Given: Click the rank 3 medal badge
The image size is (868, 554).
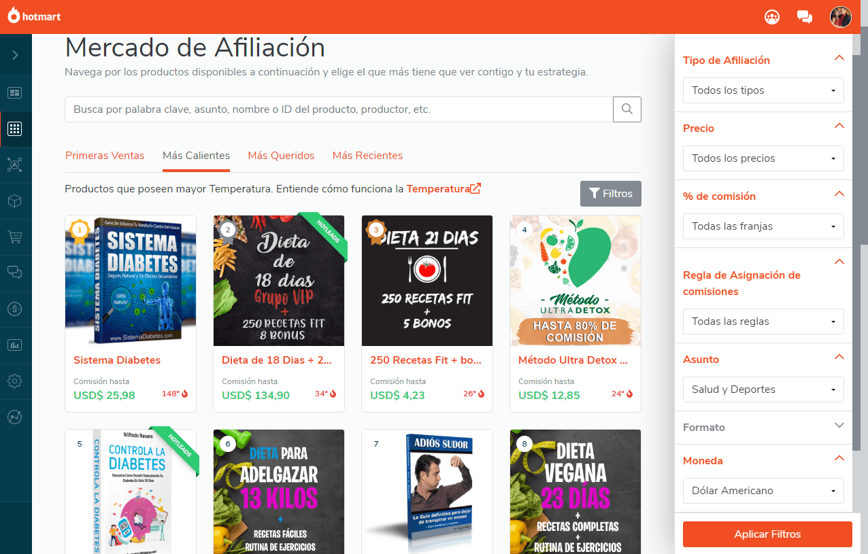Looking at the screenshot, I should click(376, 231).
